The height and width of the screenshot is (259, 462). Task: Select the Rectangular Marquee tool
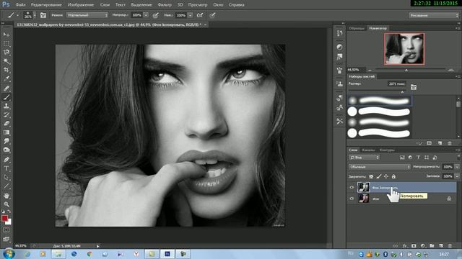6,43
